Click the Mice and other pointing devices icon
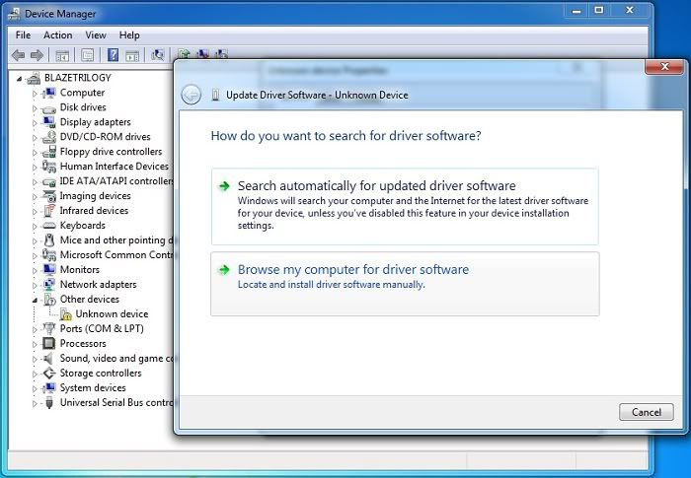The image size is (691, 478). [49, 240]
